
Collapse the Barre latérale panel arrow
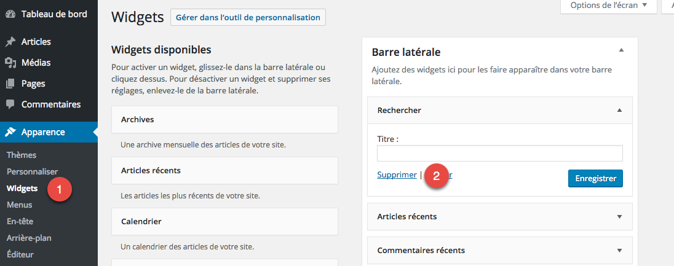tap(620, 50)
